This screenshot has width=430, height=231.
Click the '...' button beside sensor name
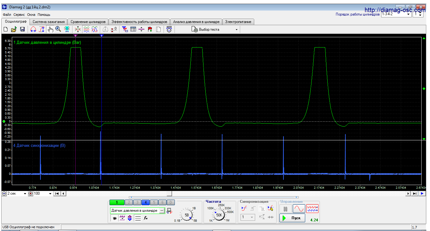[x=161, y=211]
